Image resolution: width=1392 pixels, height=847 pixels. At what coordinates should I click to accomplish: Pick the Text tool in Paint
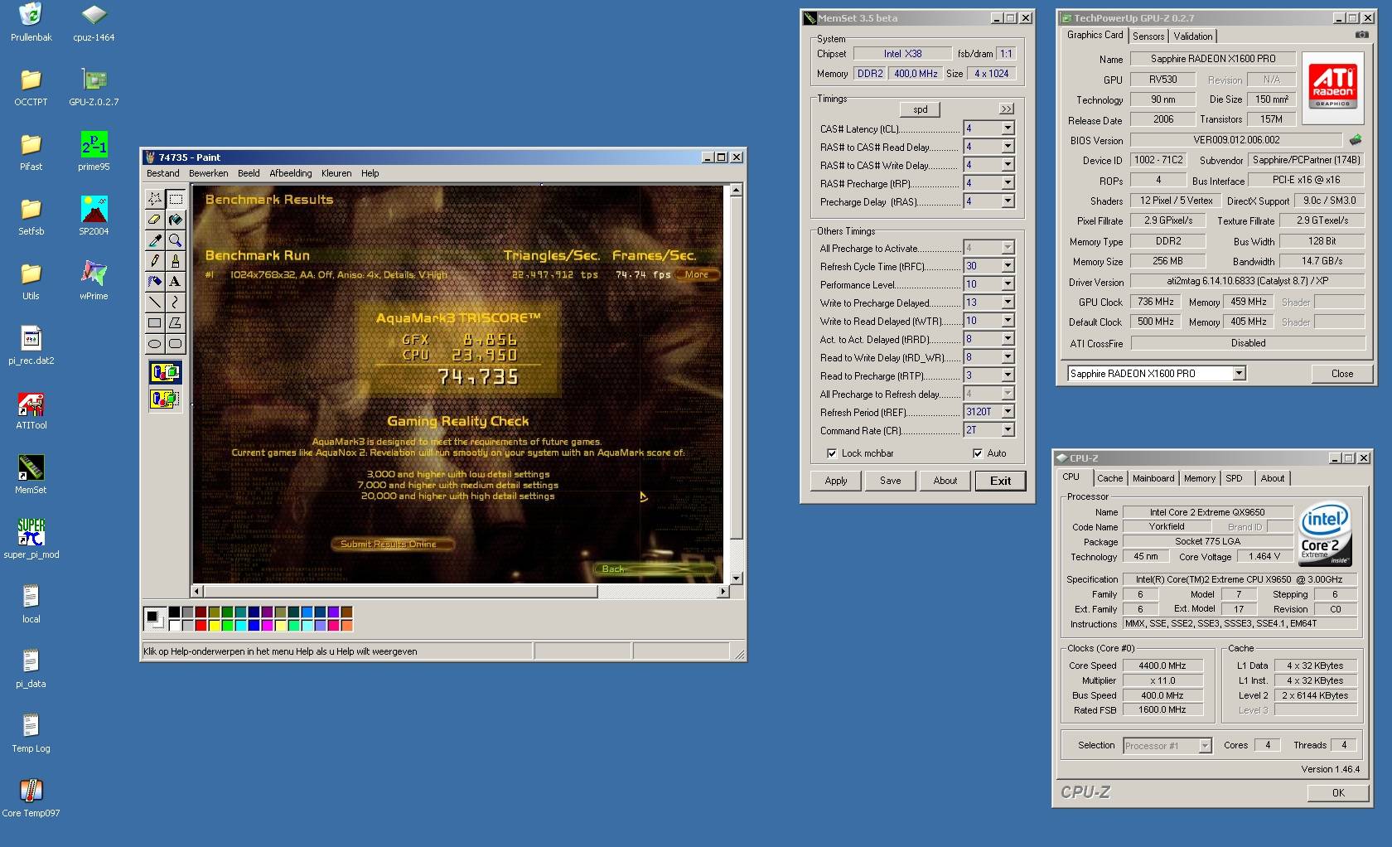point(176,282)
